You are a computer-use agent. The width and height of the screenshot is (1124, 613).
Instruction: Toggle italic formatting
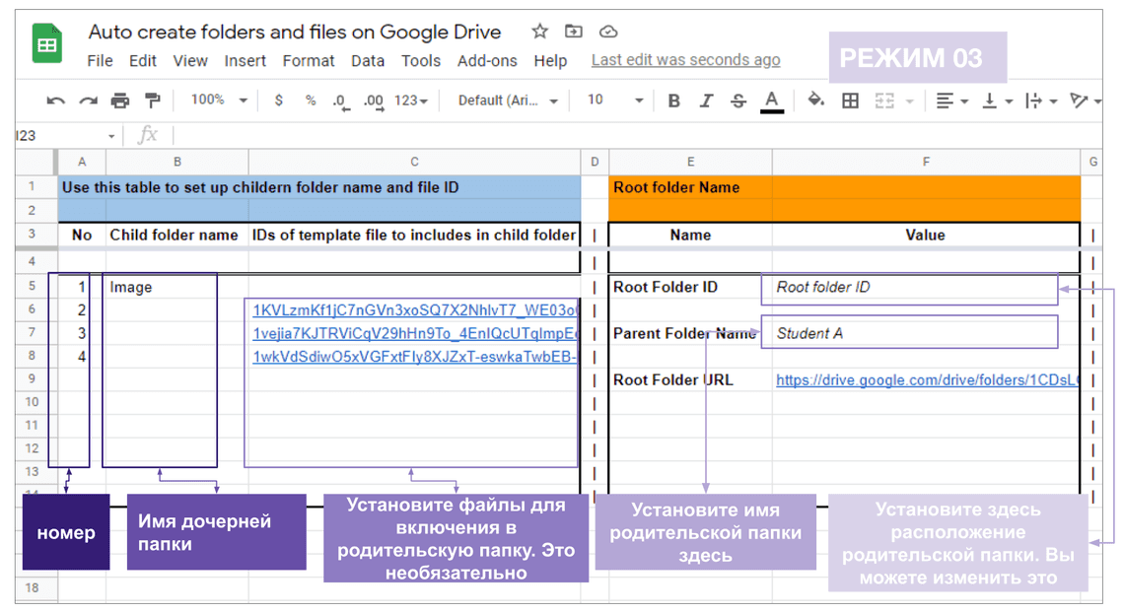tap(706, 101)
